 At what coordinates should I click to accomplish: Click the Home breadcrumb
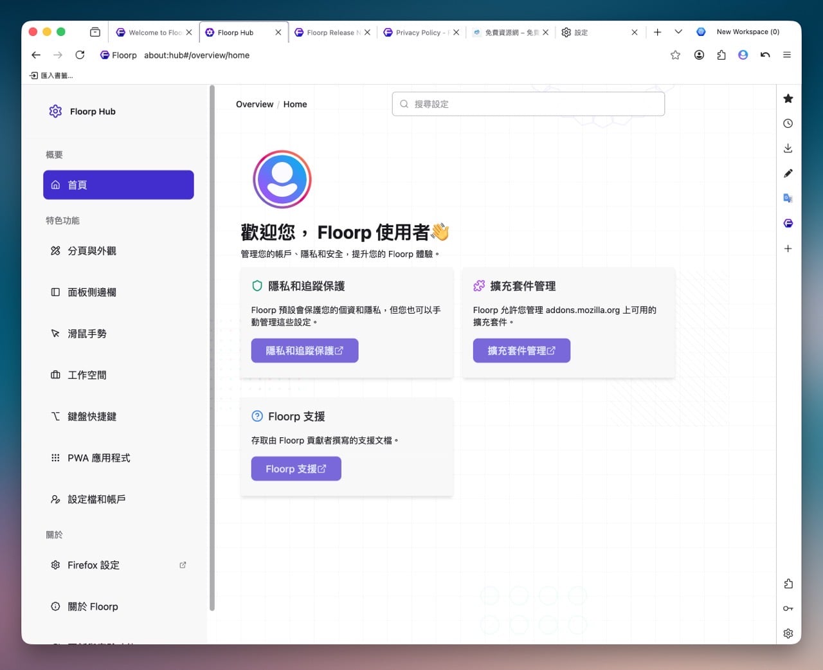[295, 104]
